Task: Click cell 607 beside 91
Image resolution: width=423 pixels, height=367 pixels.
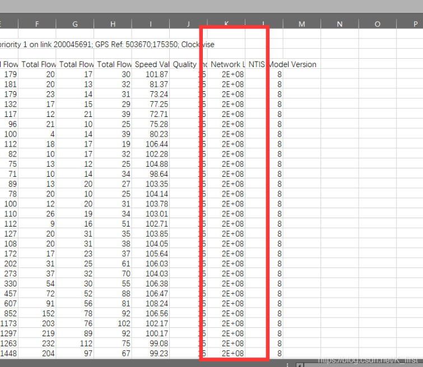Action: (9, 303)
